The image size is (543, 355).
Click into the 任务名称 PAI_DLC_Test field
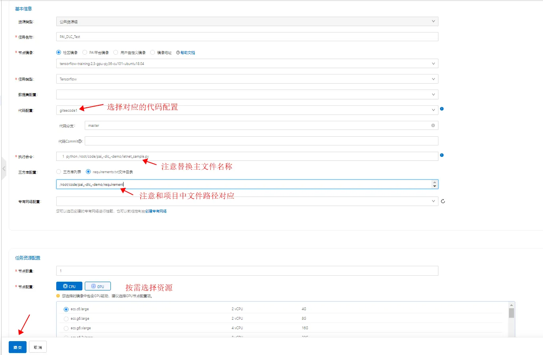[247, 36]
